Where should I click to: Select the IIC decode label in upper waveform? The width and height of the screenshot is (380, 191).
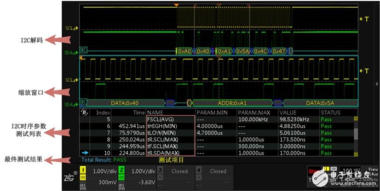pyautogui.click(x=83, y=51)
